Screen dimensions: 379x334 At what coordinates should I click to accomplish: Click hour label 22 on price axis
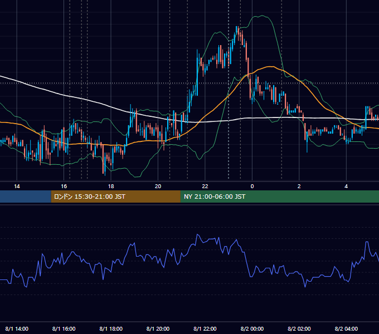coord(205,186)
